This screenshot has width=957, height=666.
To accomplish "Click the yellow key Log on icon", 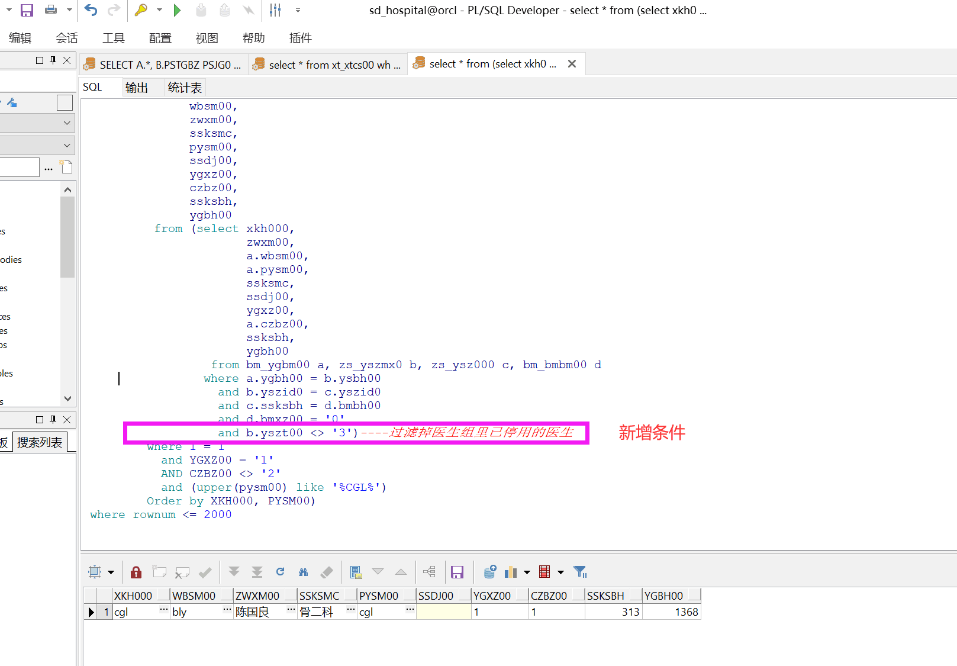I will coord(141,10).
